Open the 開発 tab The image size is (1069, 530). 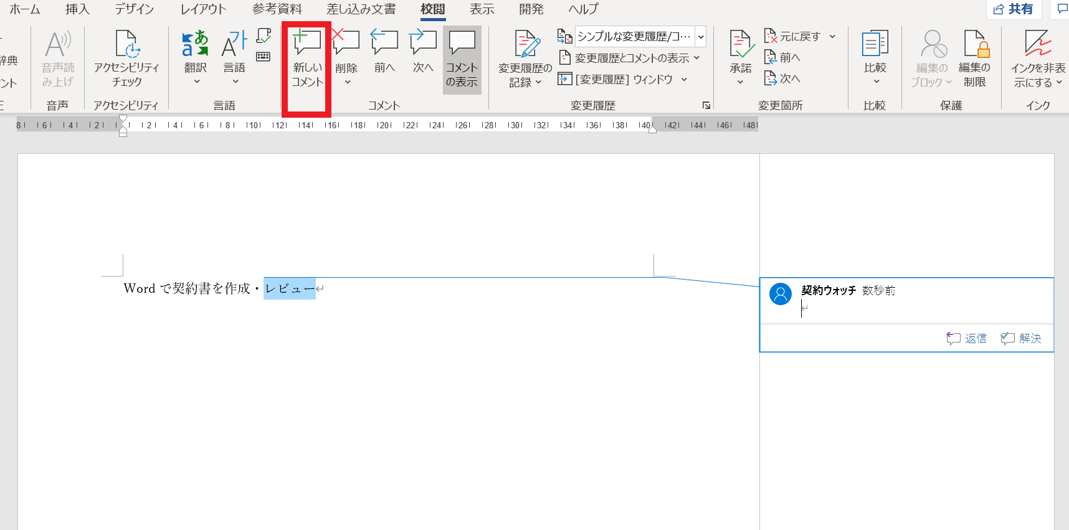coord(531,9)
